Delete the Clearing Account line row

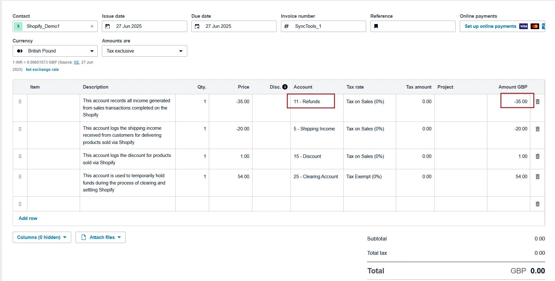[x=537, y=177]
